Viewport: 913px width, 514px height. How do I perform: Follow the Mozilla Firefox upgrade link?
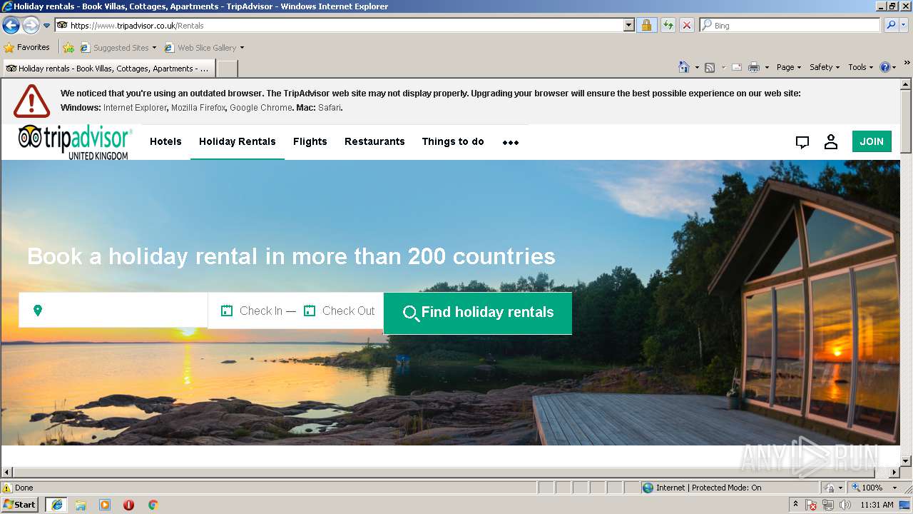[198, 108]
